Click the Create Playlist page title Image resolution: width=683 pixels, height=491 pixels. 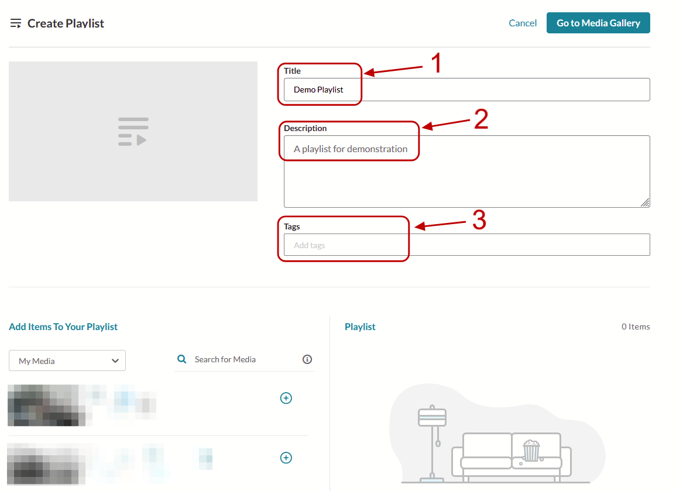coord(66,23)
